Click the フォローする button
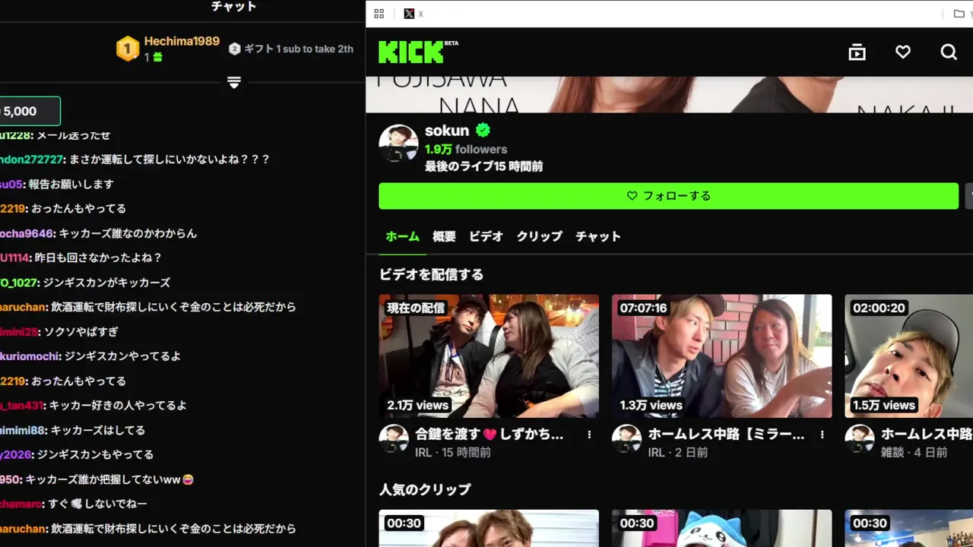This screenshot has width=973, height=547. coord(668,196)
